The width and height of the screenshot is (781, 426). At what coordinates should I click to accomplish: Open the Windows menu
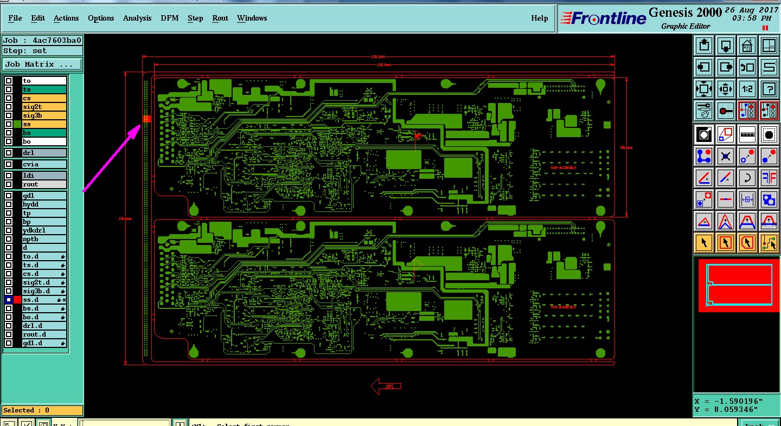[x=252, y=18]
